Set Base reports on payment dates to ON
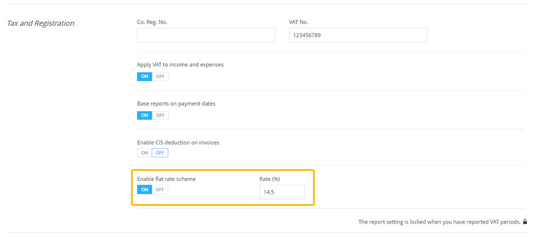The image size is (535, 237). pyautogui.click(x=145, y=115)
